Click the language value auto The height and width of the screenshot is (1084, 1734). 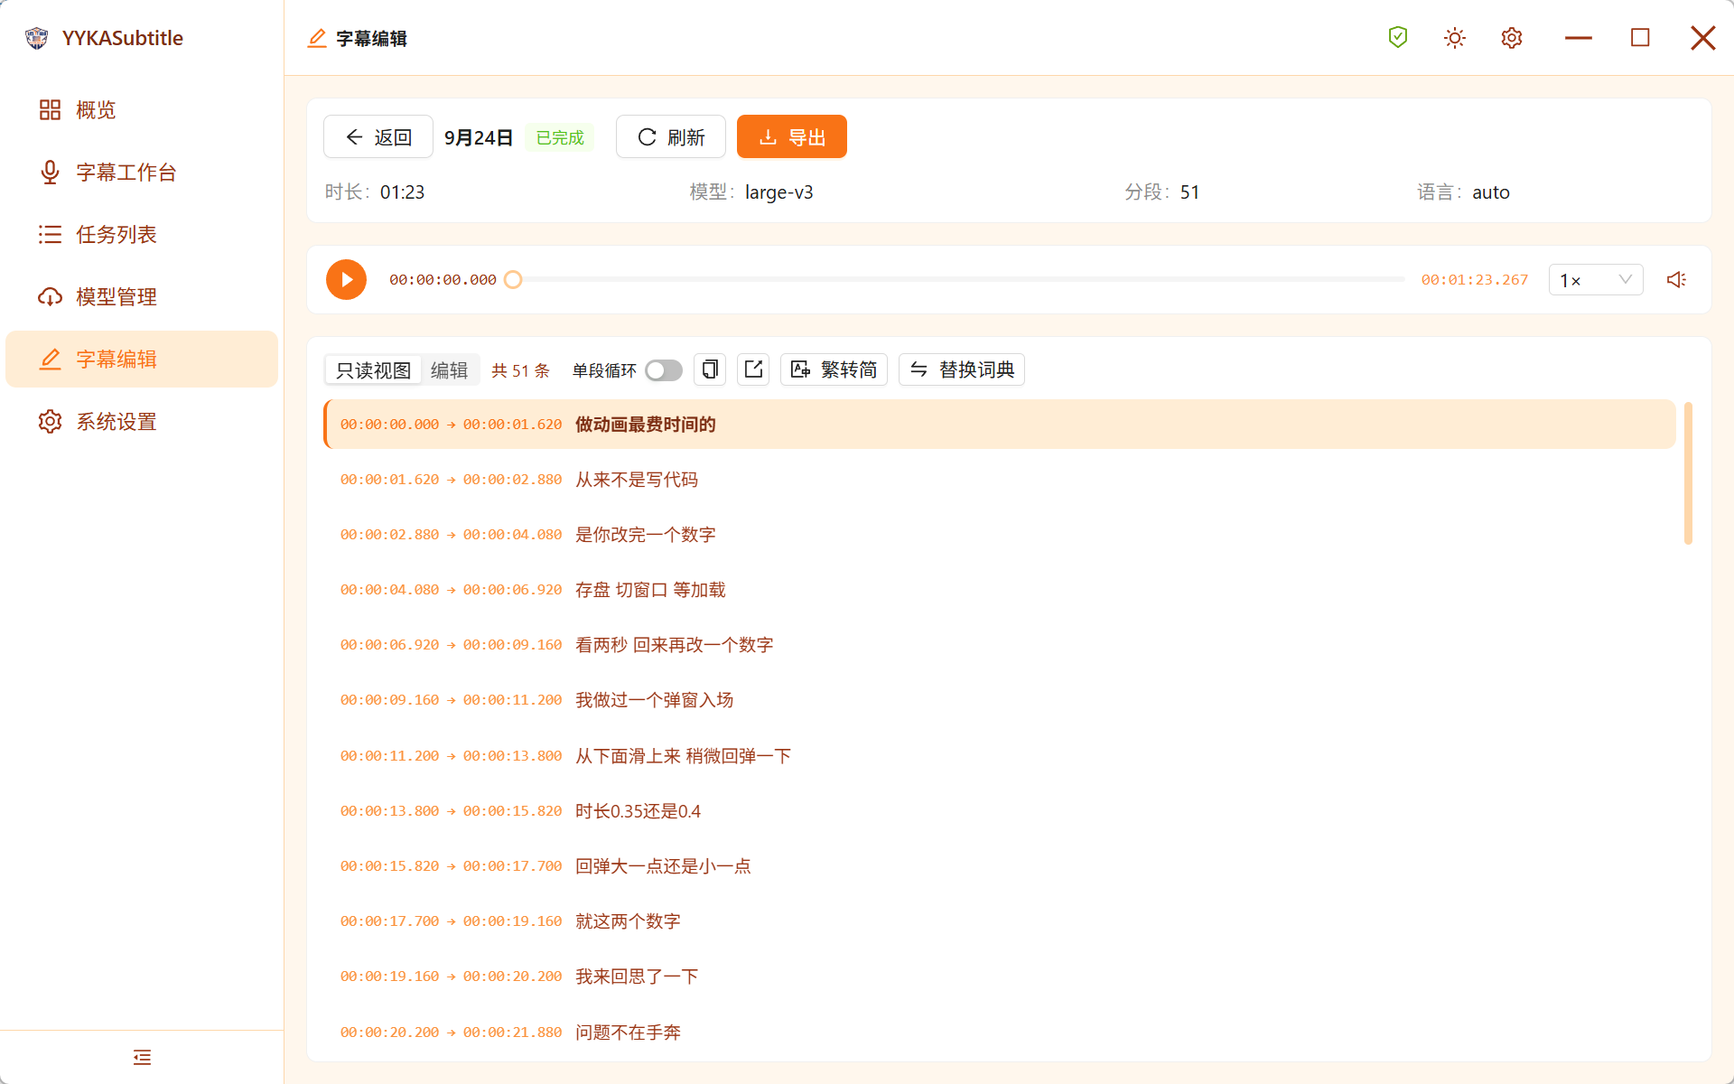[x=1491, y=192]
